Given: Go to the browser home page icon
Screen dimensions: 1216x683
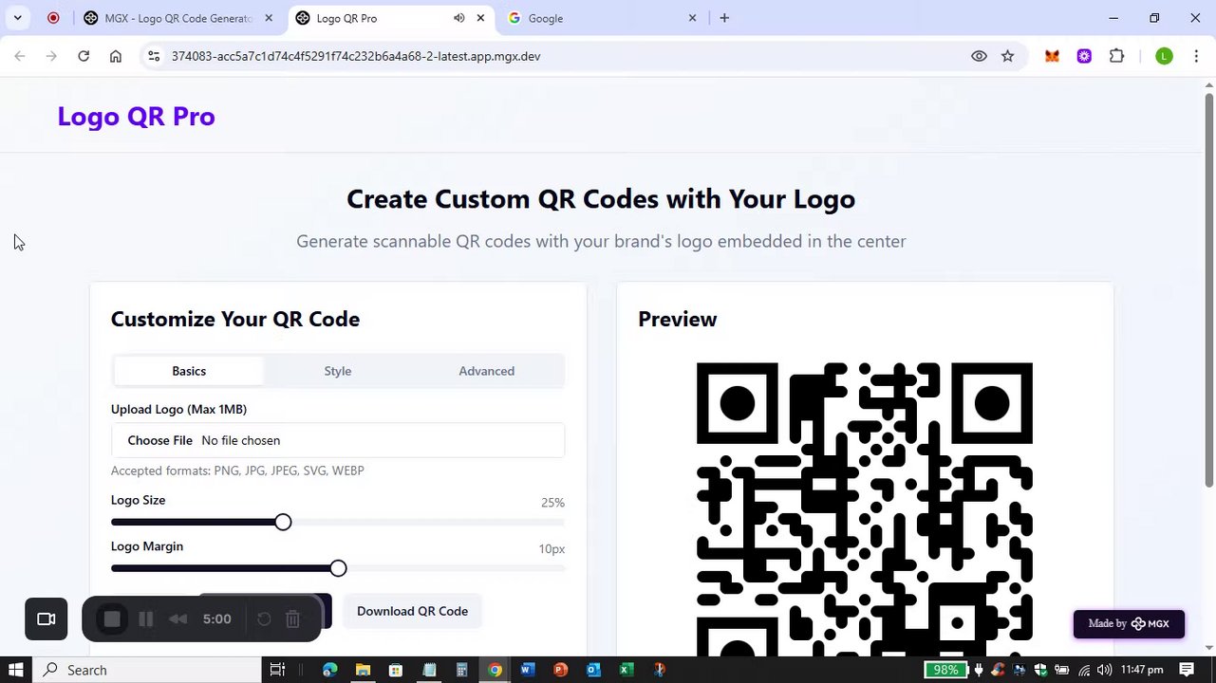Looking at the screenshot, I should [x=116, y=56].
